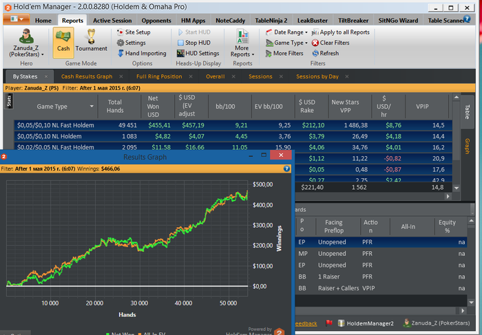The width and height of the screenshot is (482, 335).
Task: Open the Zanuda_Z hero selector
Action: coord(26,43)
